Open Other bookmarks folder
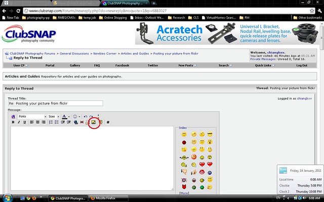The image size is (324, 202). pos(308,18)
